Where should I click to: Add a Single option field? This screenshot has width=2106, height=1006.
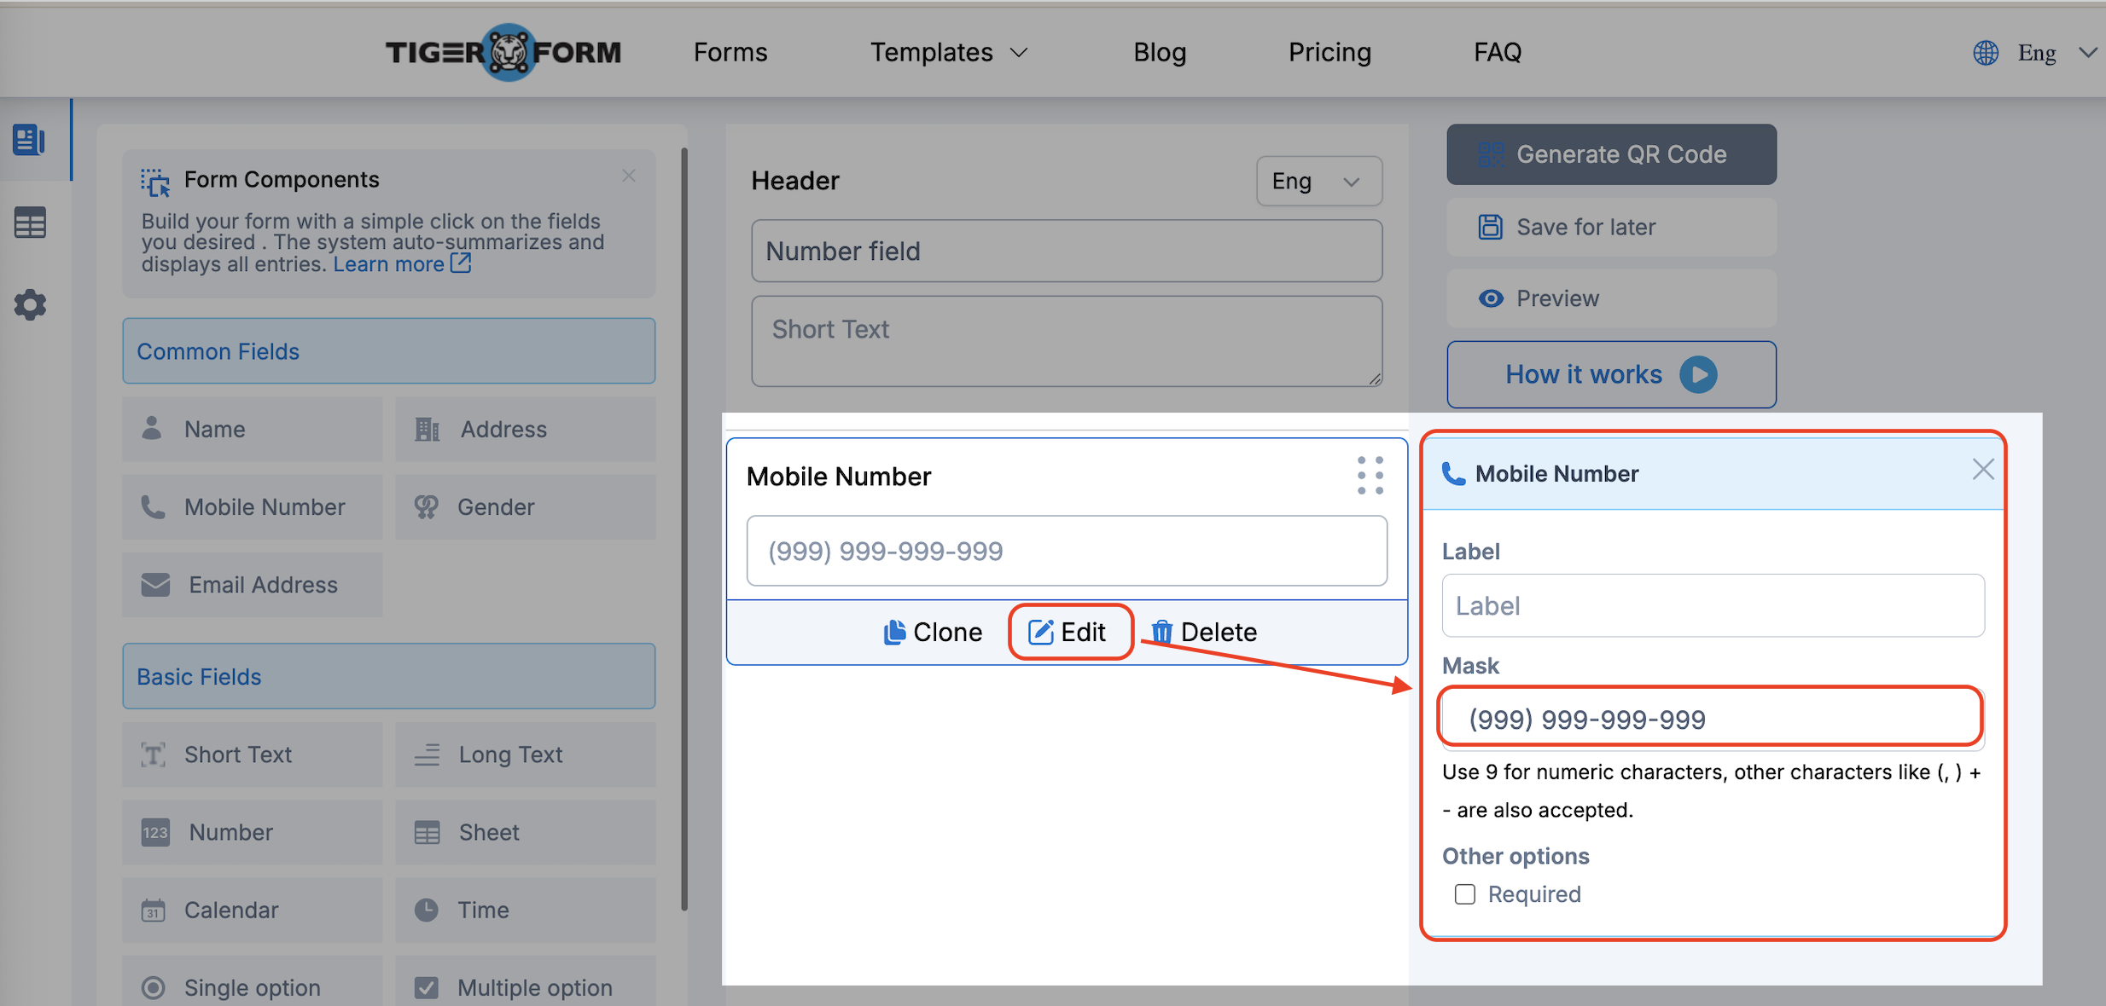pos(252,987)
